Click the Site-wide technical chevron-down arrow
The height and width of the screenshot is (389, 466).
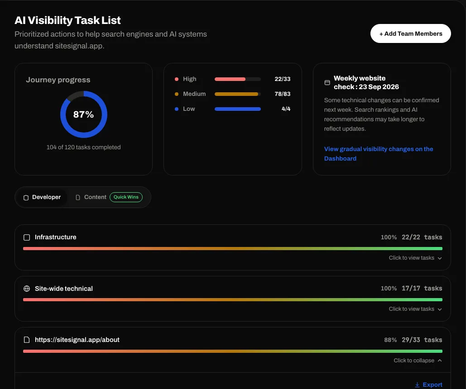coord(440,309)
